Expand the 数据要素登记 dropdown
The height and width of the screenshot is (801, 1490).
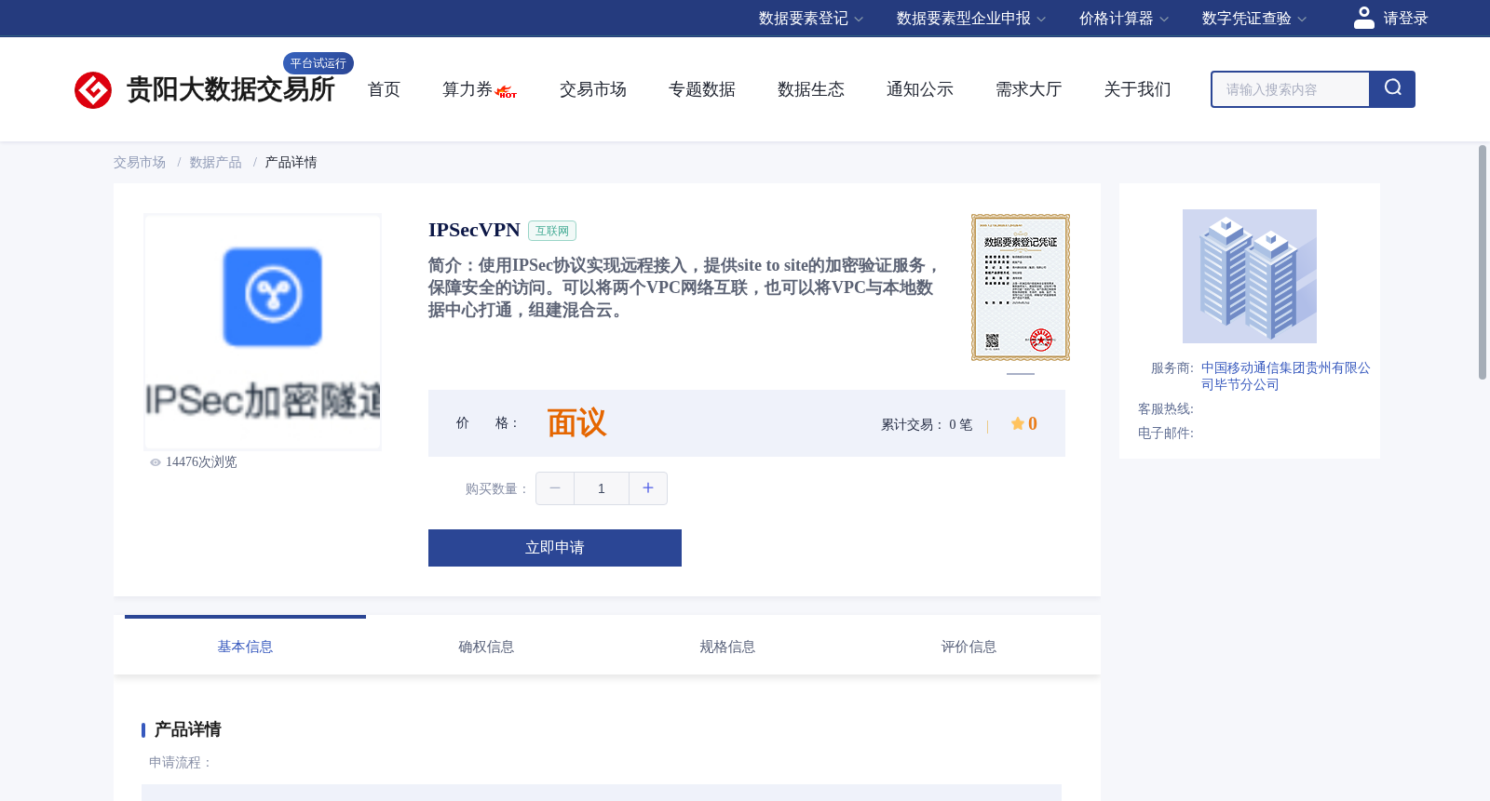pos(811,19)
